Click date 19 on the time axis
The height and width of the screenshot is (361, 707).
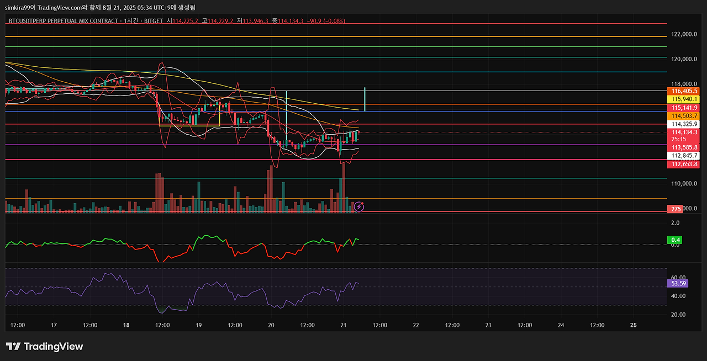pyautogui.click(x=199, y=325)
